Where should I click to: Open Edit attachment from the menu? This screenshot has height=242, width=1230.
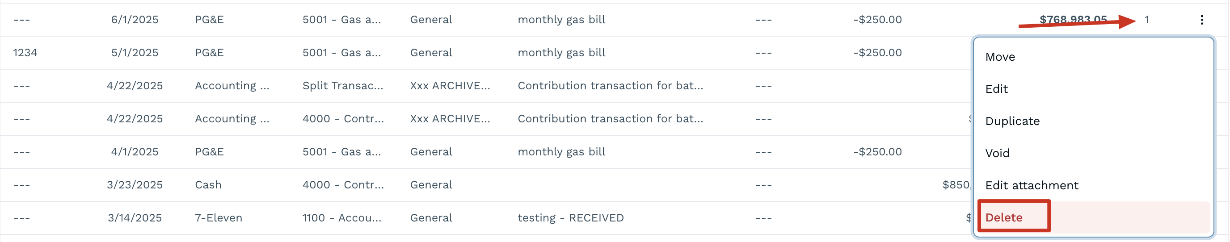point(1032,185)
